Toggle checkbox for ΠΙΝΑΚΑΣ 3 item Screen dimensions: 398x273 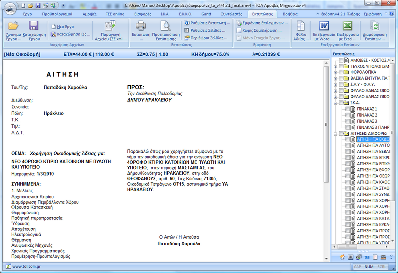click(x=348, y=121)
